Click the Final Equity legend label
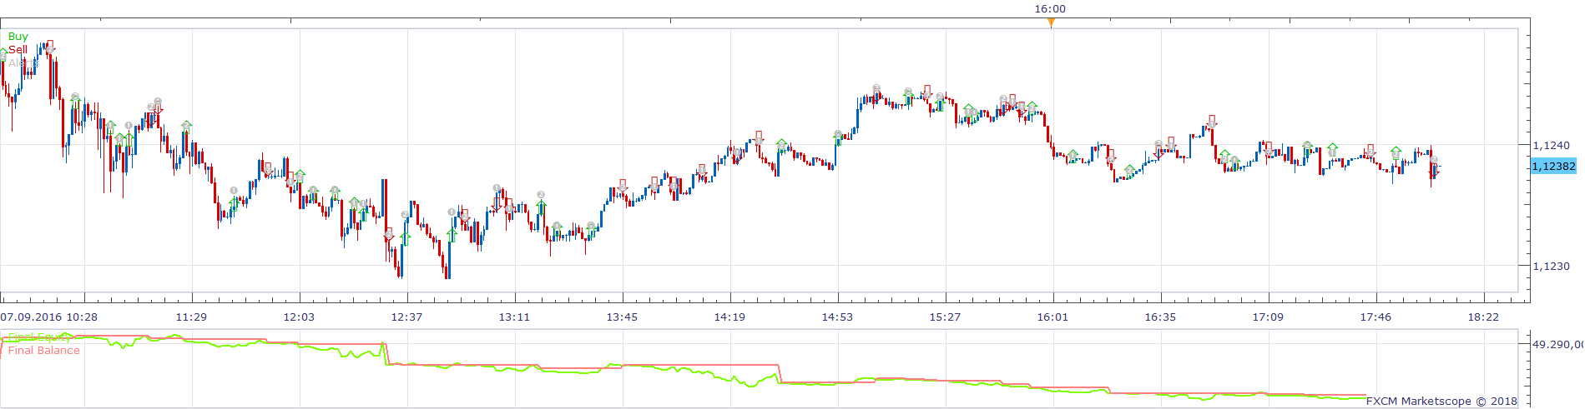 pyautogui.click(x=40, y=337)
